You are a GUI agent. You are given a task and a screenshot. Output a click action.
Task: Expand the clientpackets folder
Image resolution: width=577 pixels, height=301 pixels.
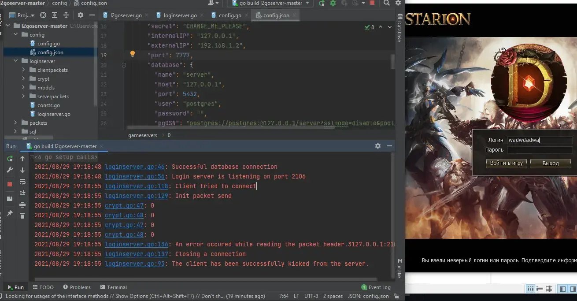coord(24,70)
